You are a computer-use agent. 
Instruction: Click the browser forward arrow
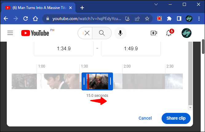(x=16, y=19)
